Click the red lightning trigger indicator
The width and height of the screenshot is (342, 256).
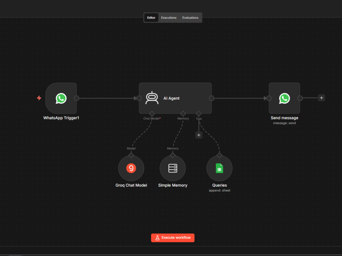(39, 98)
